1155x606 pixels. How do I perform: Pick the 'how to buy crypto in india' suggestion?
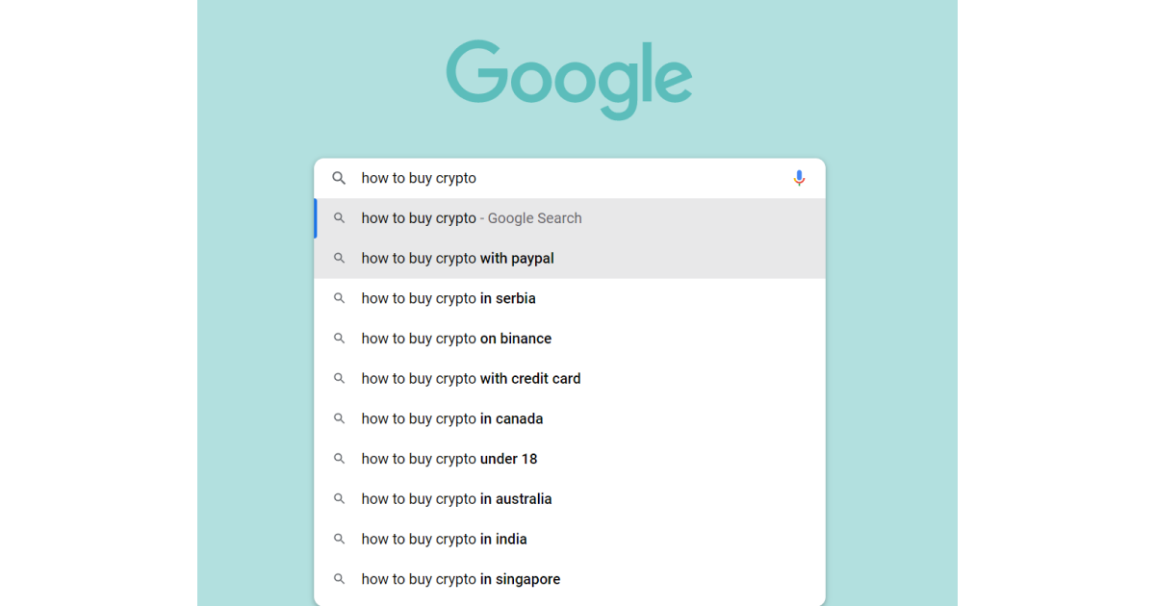point(444,539)
